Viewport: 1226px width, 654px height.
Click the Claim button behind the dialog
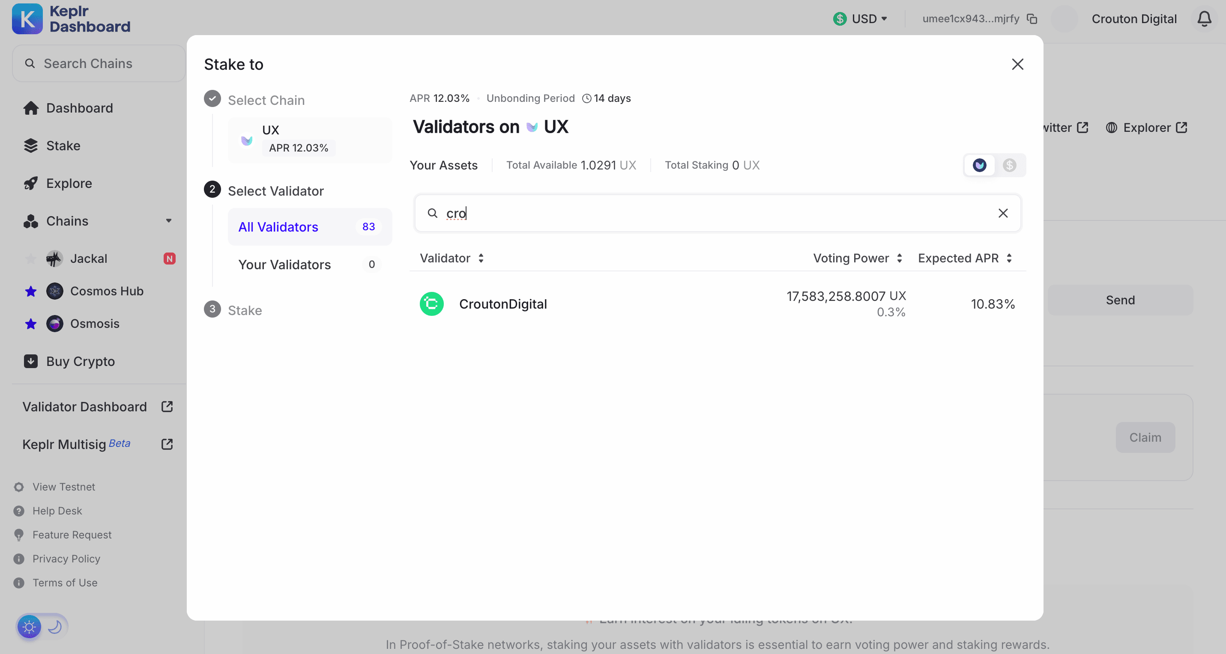click(1145, 437)
